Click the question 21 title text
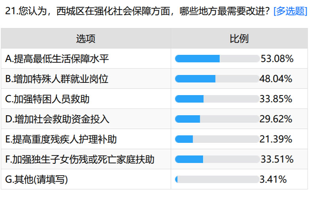 coord(137,11)
